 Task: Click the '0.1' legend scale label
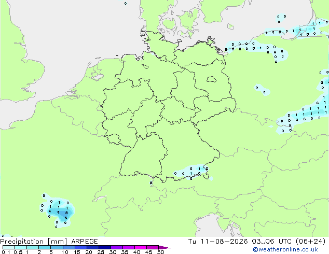(x=6, y=252)
